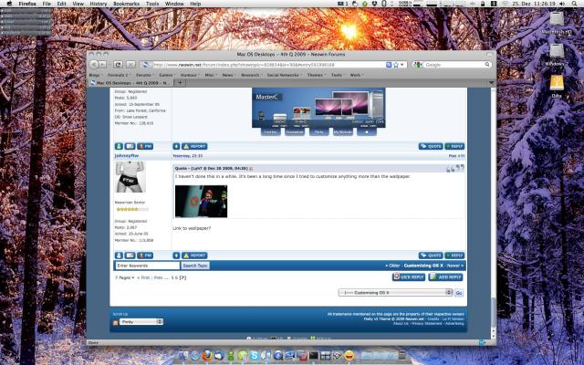Click the Add Reply button
Screen dimensions: 584x365
[446, 277]
